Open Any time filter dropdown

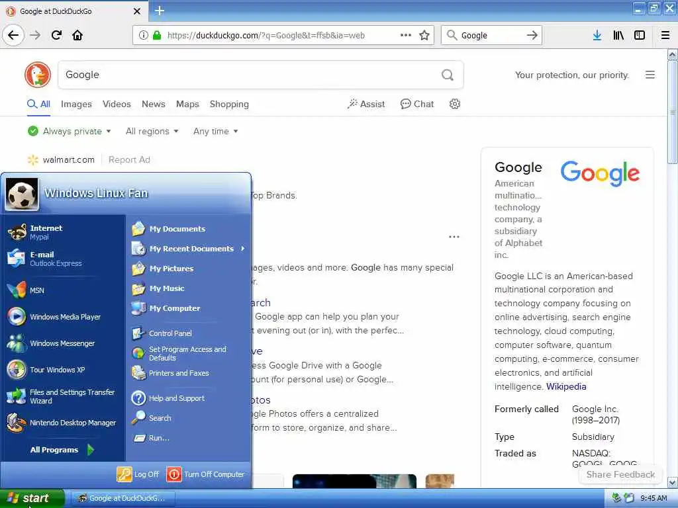coord(215,131)
